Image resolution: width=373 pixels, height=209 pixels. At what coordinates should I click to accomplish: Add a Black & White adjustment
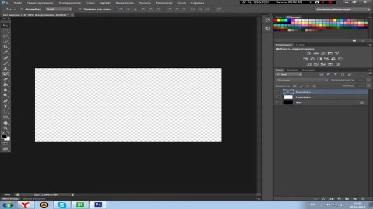(x=319, y=59)
